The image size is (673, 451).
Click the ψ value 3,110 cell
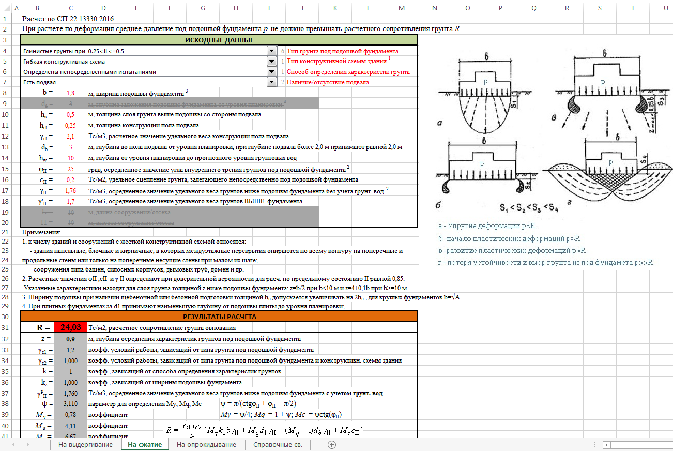[70, 403]
